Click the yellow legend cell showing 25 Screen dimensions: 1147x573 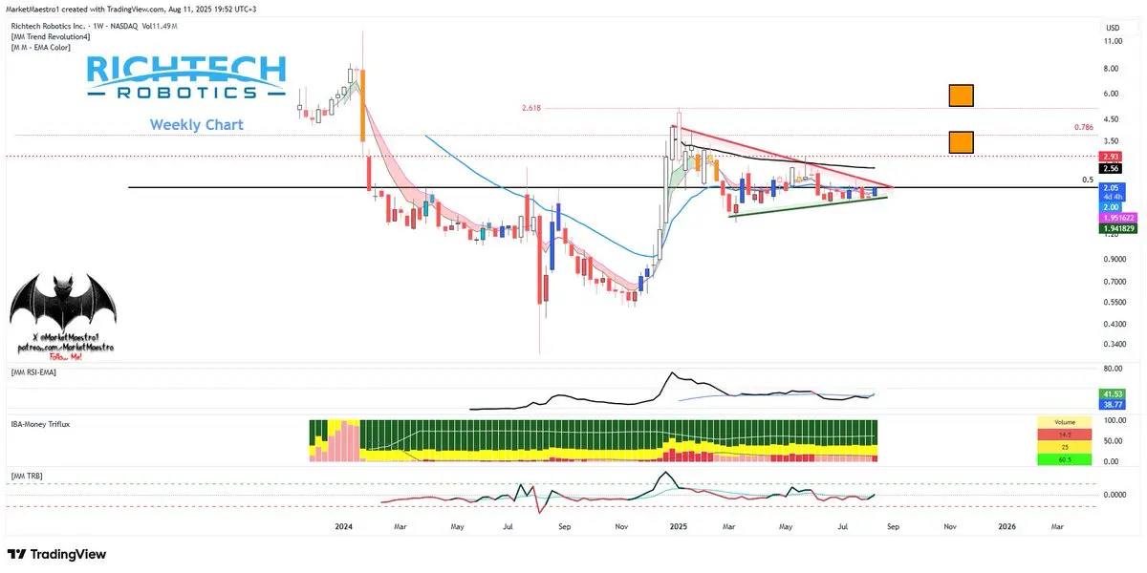pos(1064,446)
